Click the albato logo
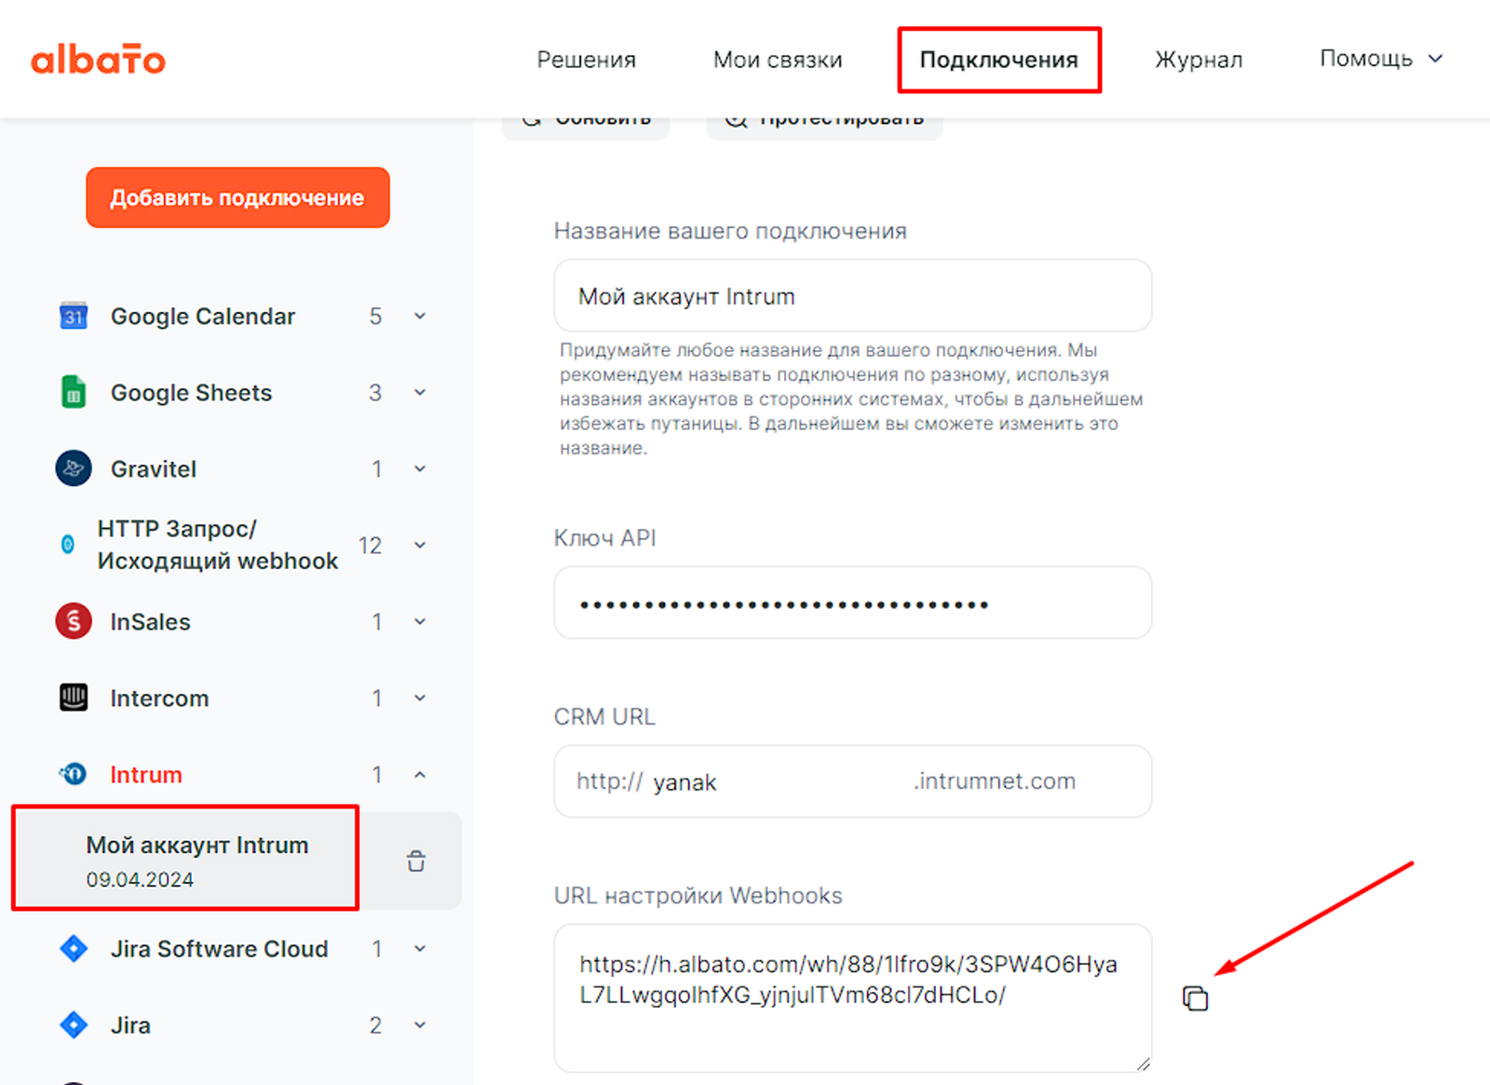 98,60
